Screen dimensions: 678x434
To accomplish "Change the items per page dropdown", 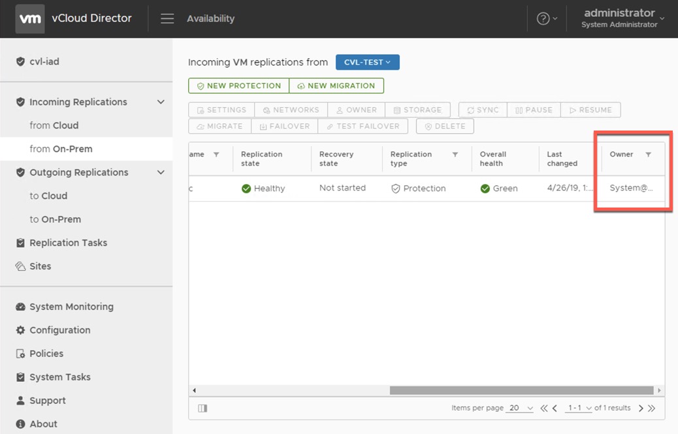I will (521, 408).
